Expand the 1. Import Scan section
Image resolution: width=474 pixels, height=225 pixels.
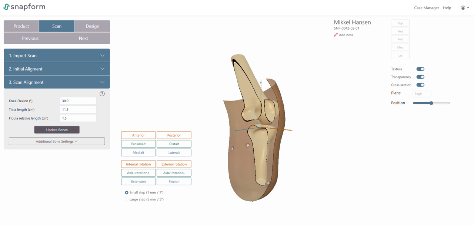tap(57, 56)
